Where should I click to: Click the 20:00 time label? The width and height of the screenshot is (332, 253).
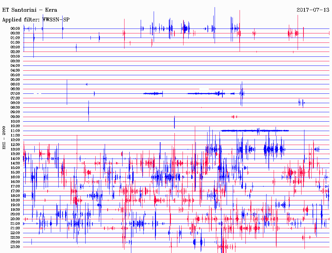point(15,214)
